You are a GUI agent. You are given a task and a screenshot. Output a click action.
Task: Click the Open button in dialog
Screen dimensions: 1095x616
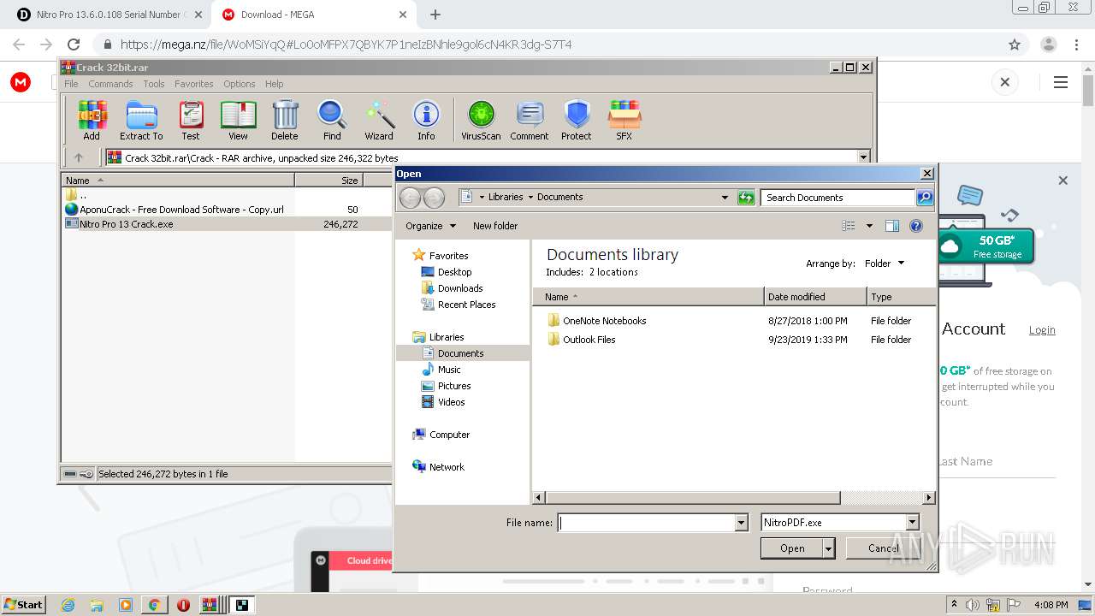791,548
